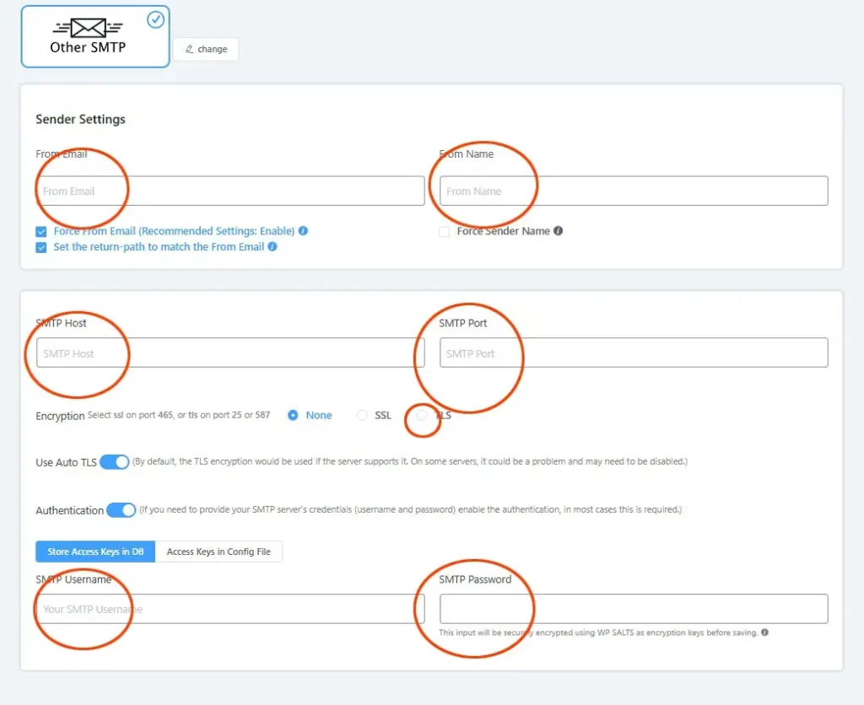
Task: Select SSL encryption radio button
Action: [362, 416]
